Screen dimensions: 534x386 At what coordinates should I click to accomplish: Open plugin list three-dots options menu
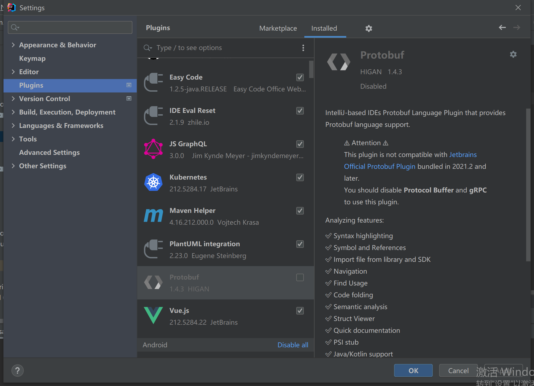pyautogui.click(x=303, y=48)
